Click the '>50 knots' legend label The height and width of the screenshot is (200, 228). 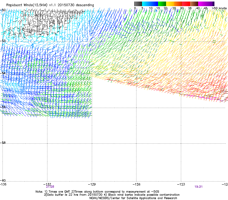(x=219, y=8)
